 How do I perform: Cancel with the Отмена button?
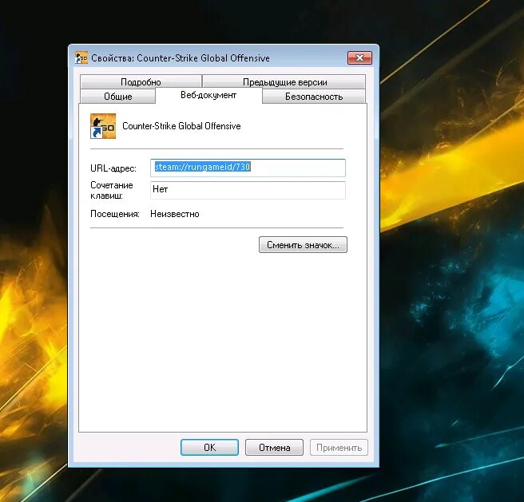tap(274, 447)
